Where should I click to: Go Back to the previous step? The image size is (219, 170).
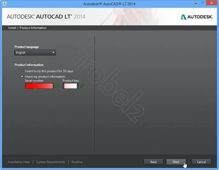click(x=153, y=162)
